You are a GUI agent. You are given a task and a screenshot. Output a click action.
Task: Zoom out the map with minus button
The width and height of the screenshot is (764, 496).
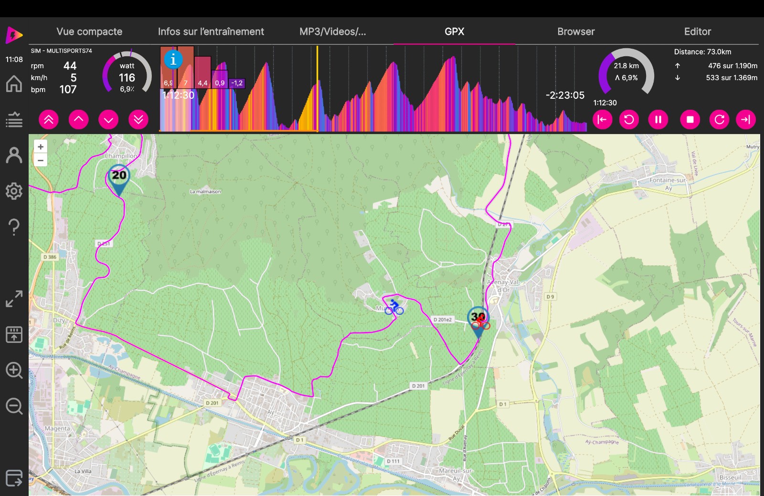41,160
